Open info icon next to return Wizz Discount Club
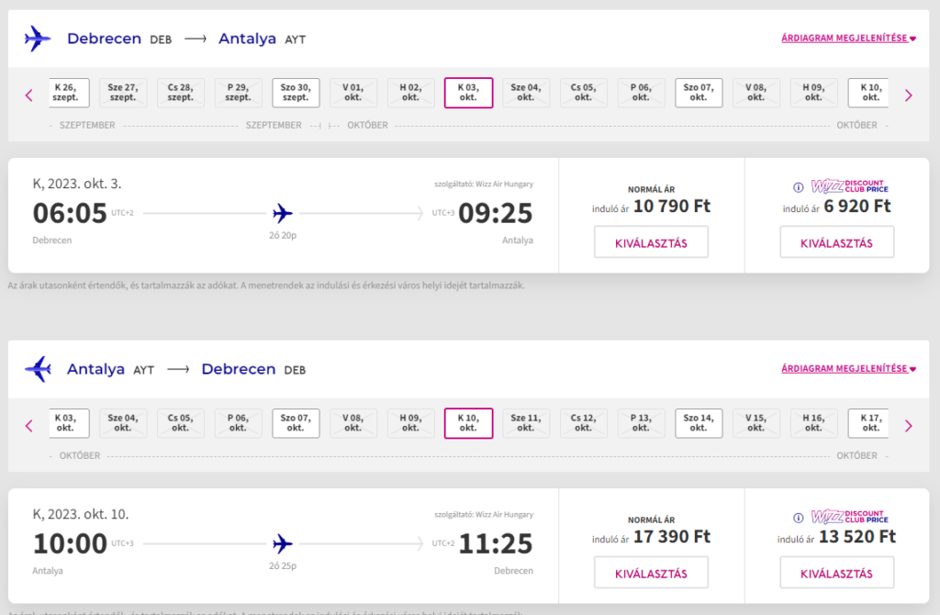The image size is (940, 615). pos(798,518)
